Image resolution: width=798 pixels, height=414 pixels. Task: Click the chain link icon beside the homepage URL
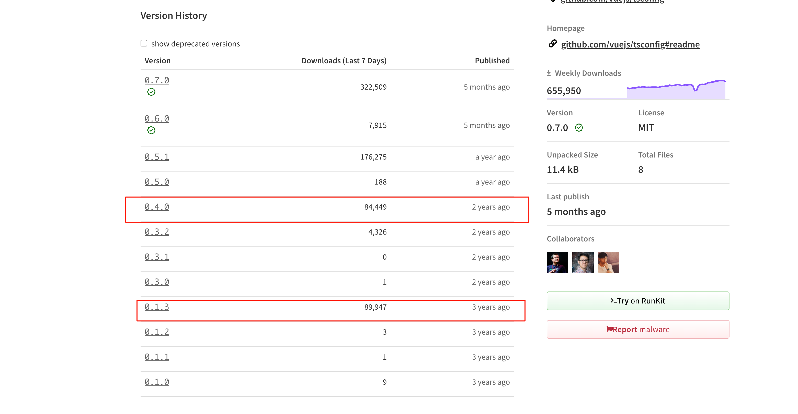pos(553,44)
